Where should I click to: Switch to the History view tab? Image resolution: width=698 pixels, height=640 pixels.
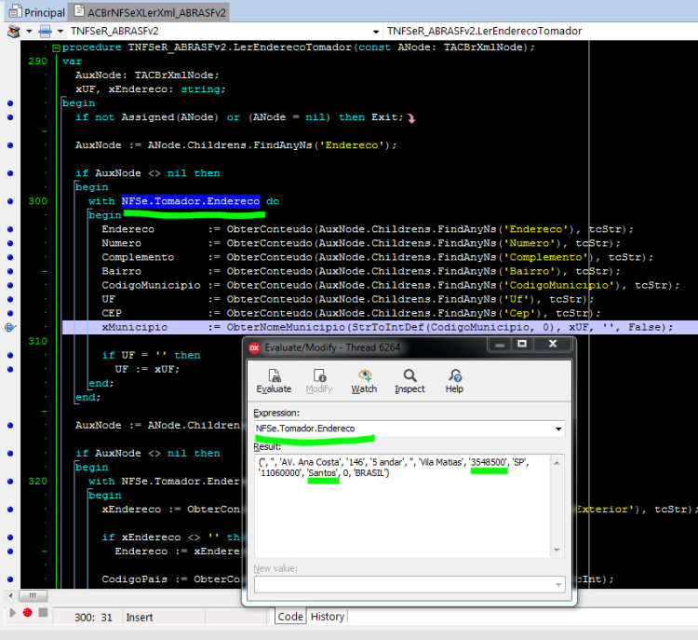click(328, 617)
